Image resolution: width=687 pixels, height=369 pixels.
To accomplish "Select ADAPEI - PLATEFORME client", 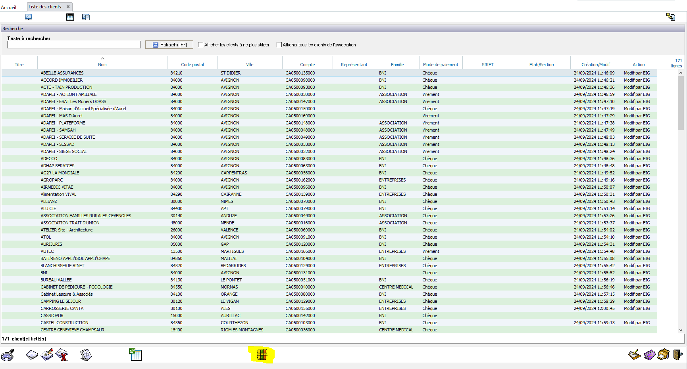I will 329,123.
